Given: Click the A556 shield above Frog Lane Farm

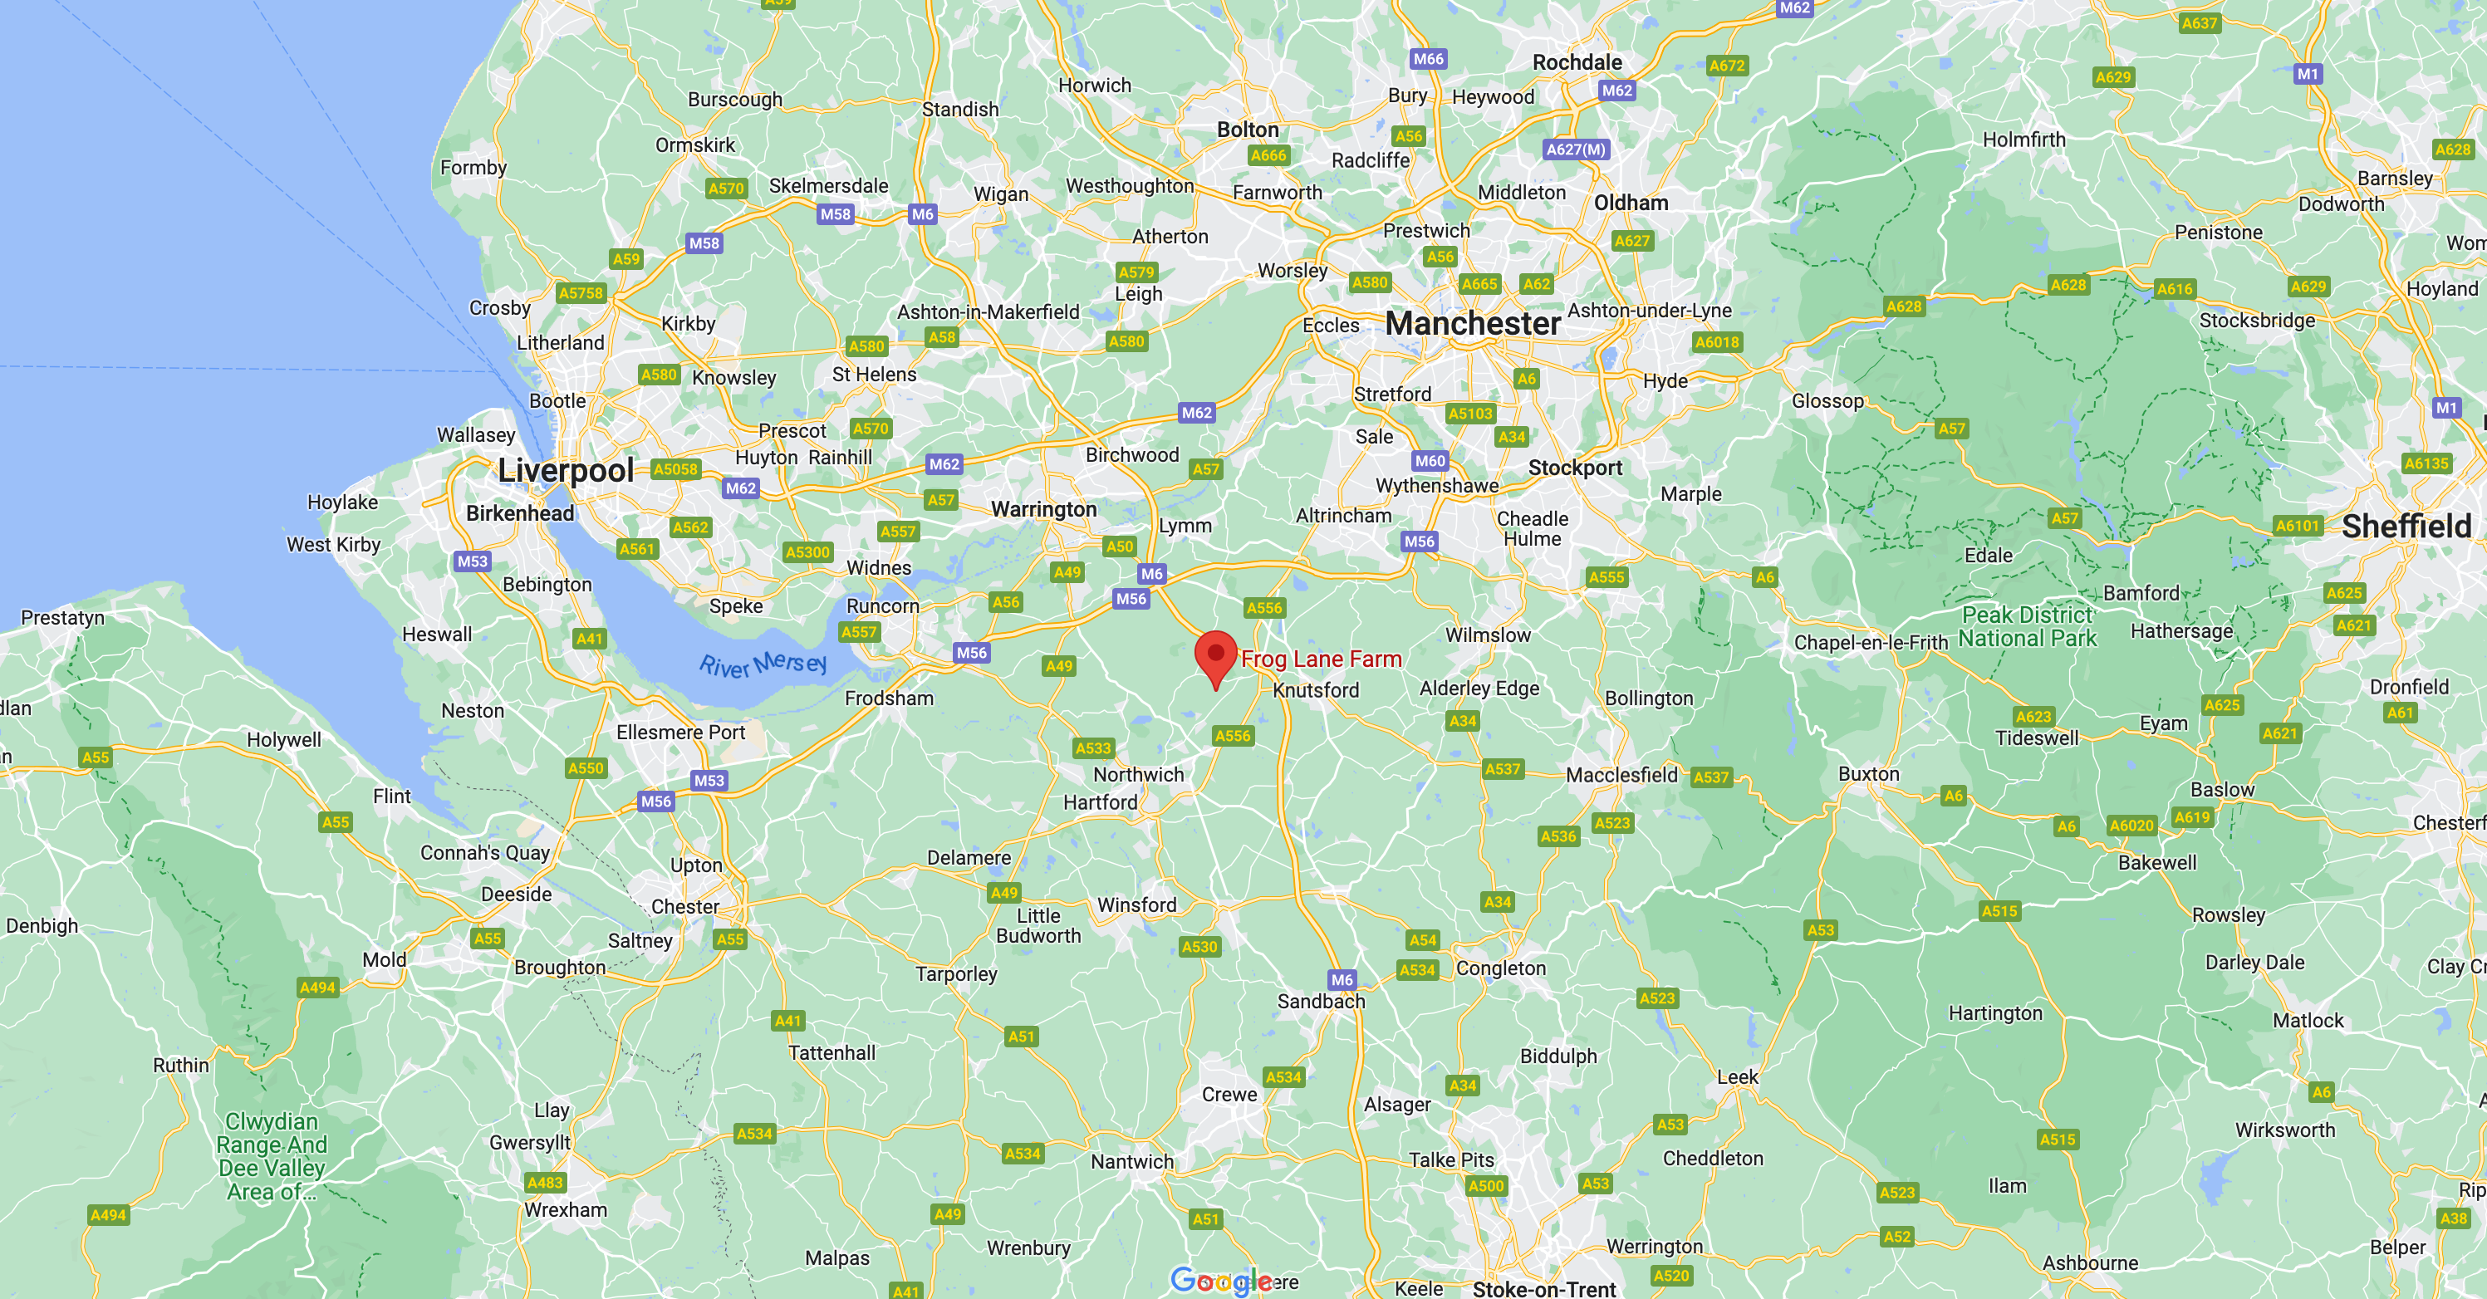Looking at the screenshot, I should (x=1263, y=607).
